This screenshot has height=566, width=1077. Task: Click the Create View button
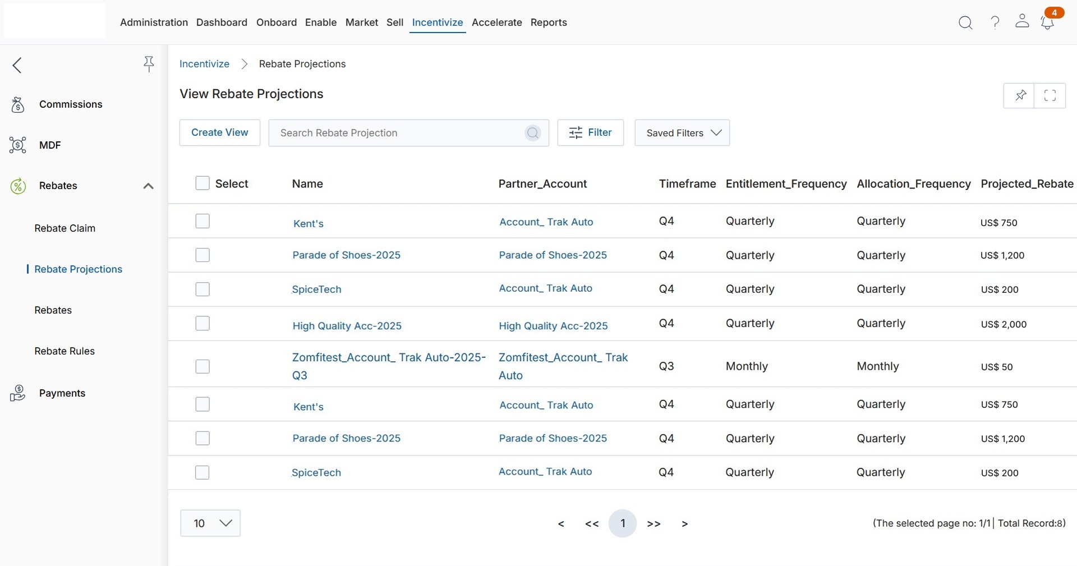(219, 132)
